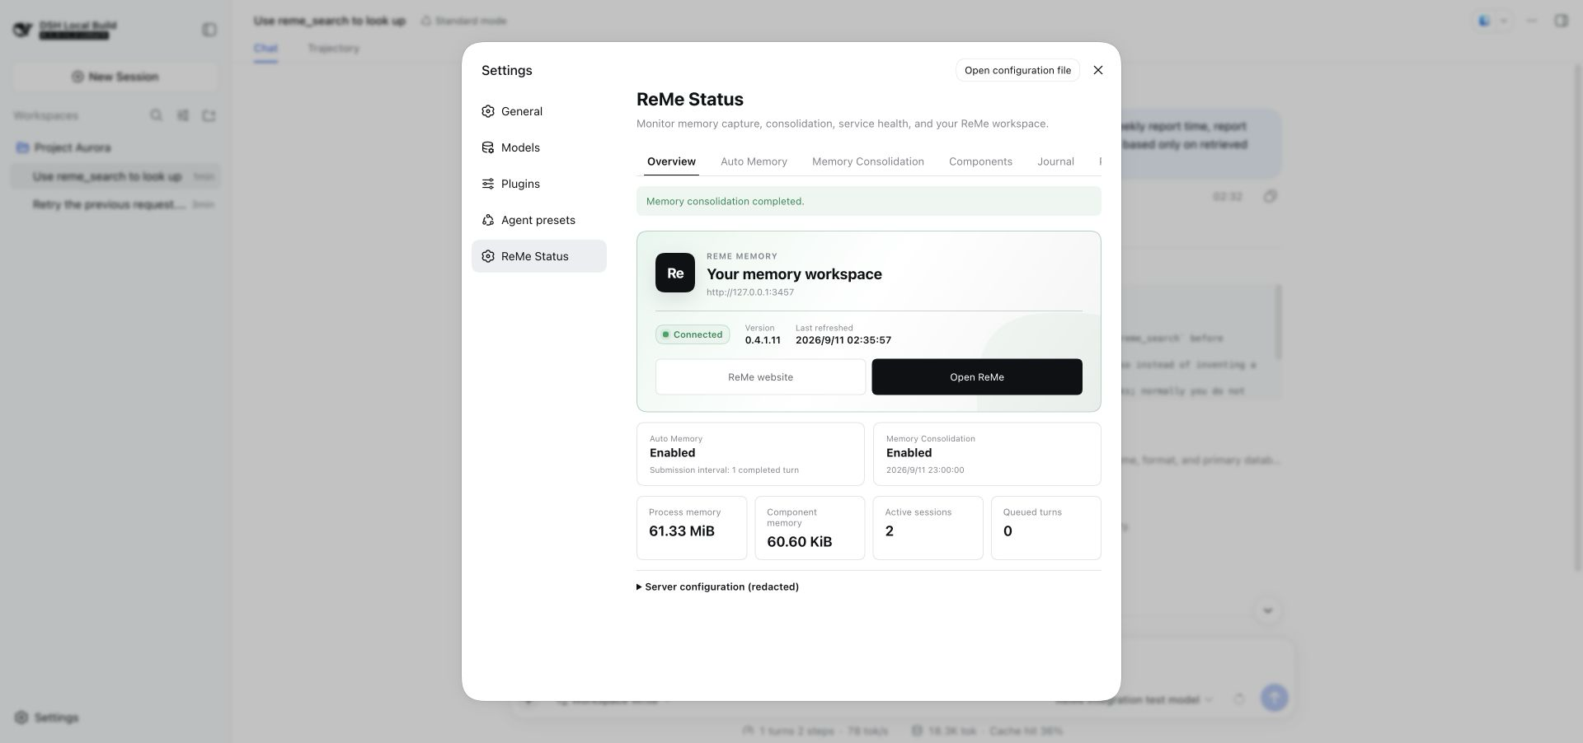Viewport: 1583px width, 743px height.
Task: Open the Components tab
Action: (980, 161)
